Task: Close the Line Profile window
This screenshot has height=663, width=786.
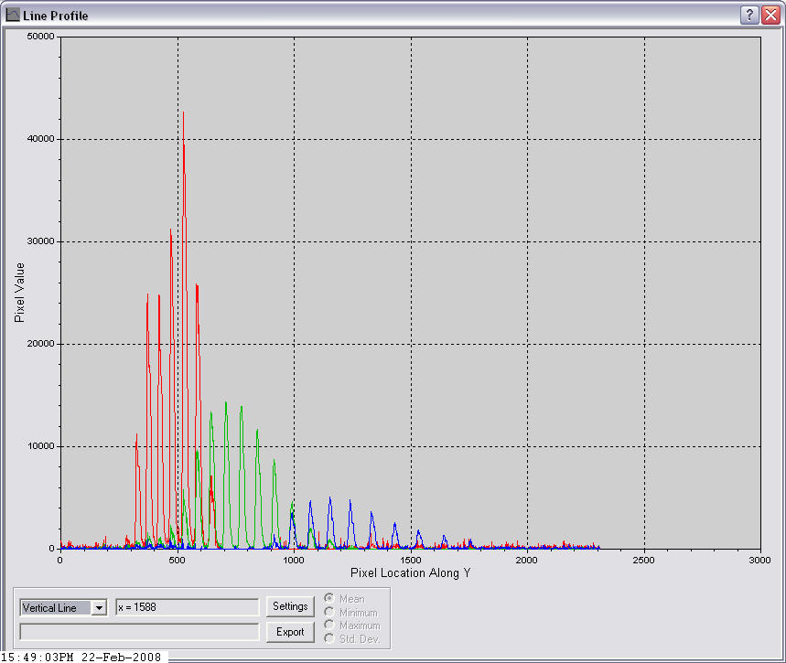Action: [x=770, y=15]
